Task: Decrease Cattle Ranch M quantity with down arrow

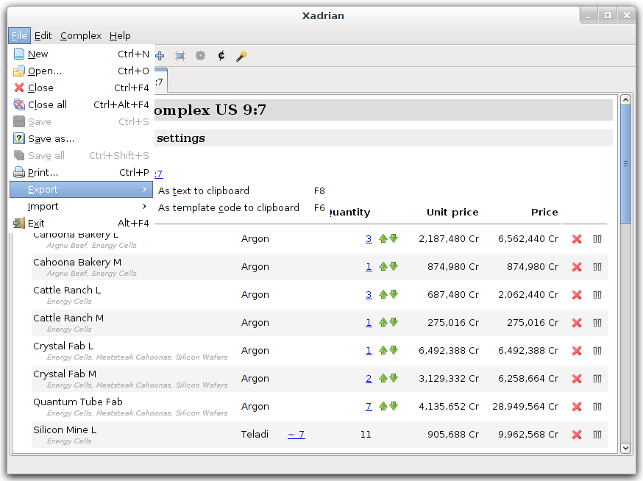Action: coord(394,322)
